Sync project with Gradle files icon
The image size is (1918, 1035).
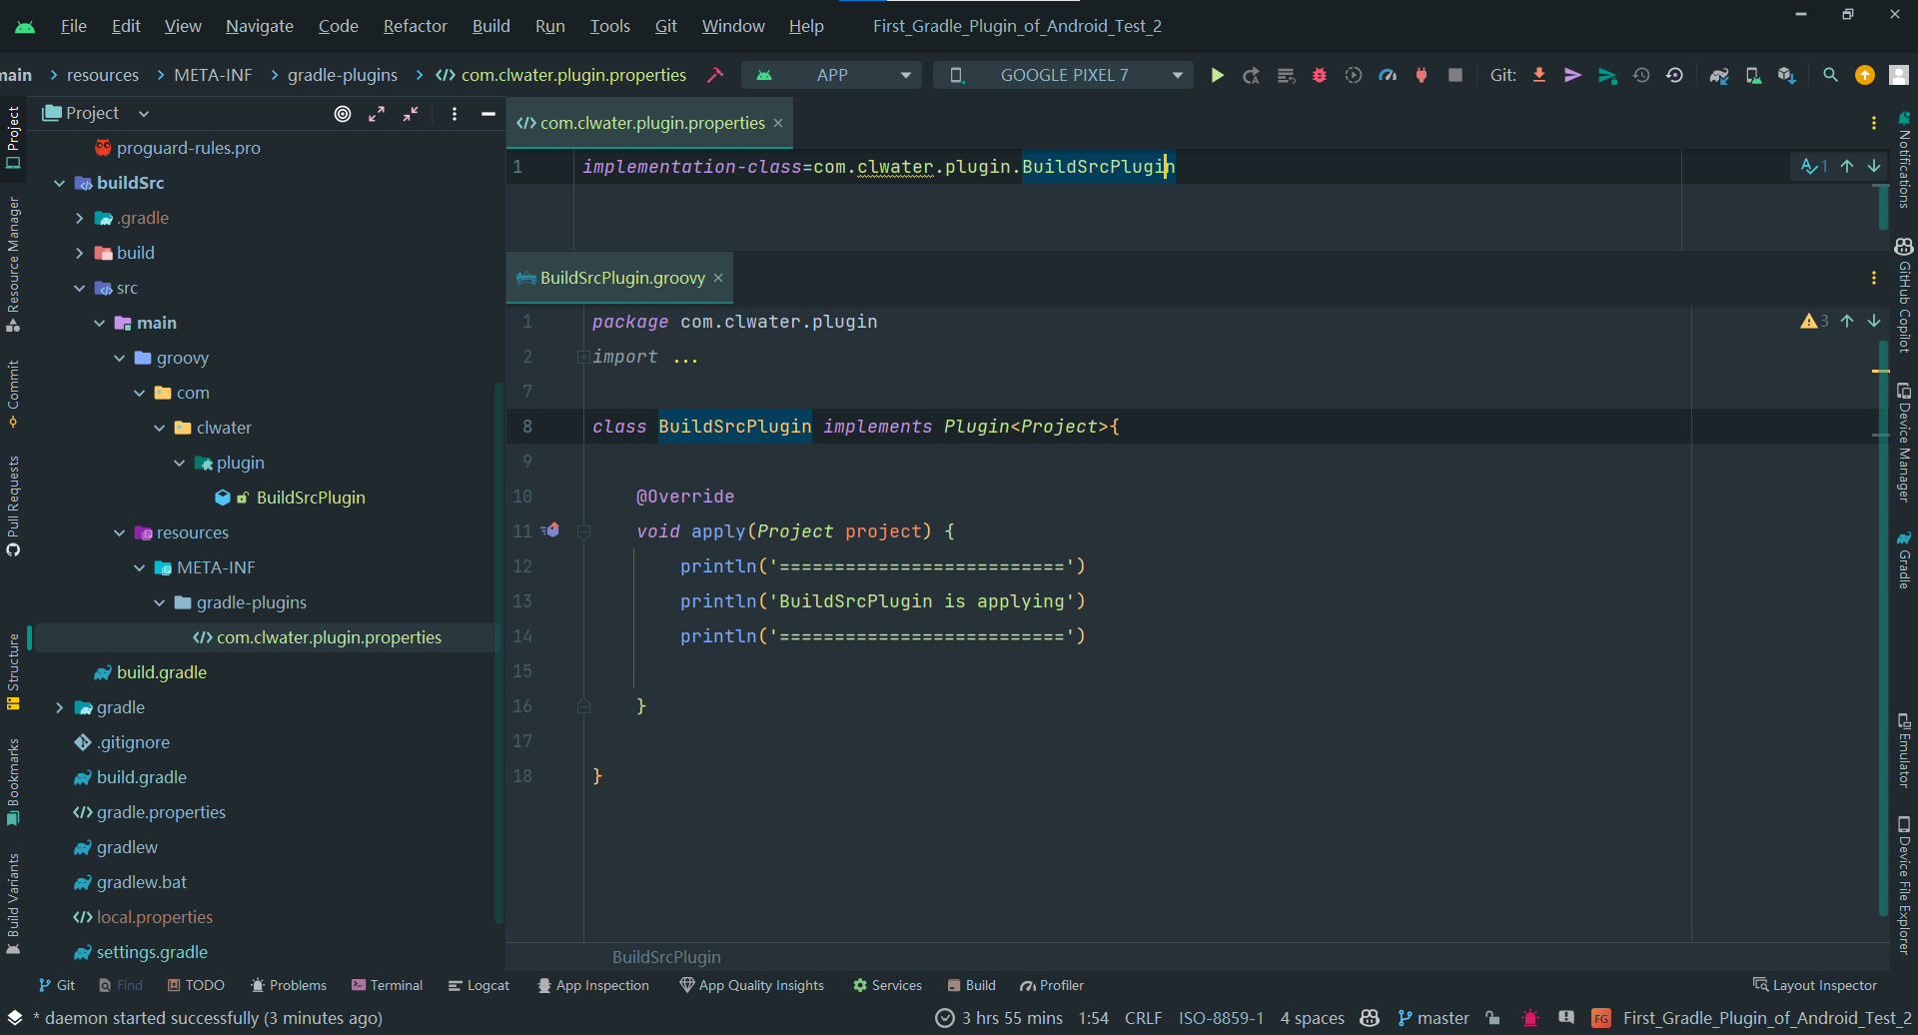click(1719, 75)
